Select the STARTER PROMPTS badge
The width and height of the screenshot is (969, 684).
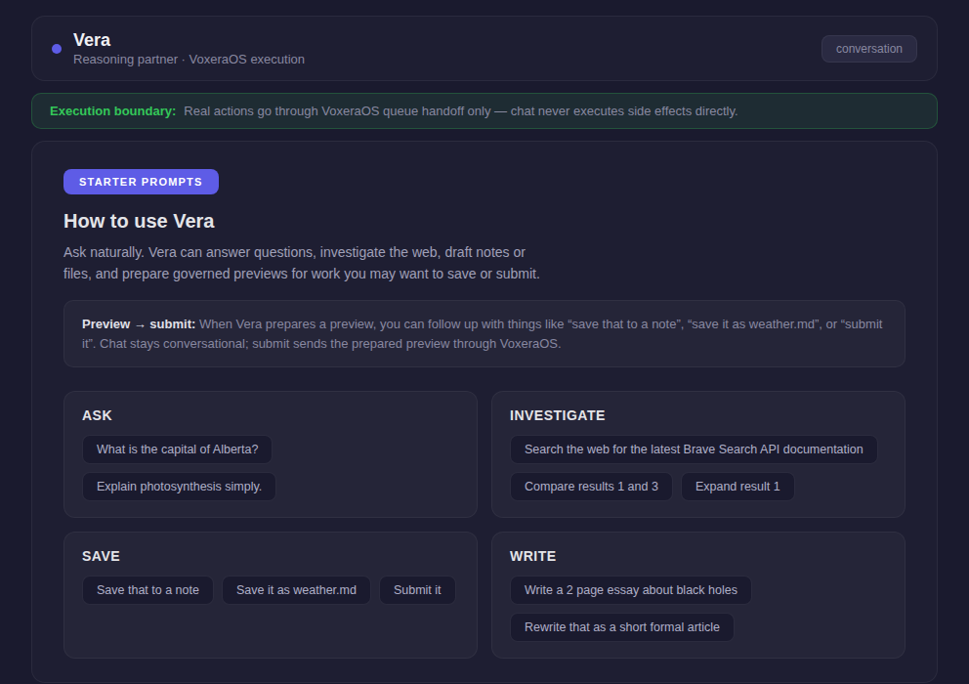(141, 182)
